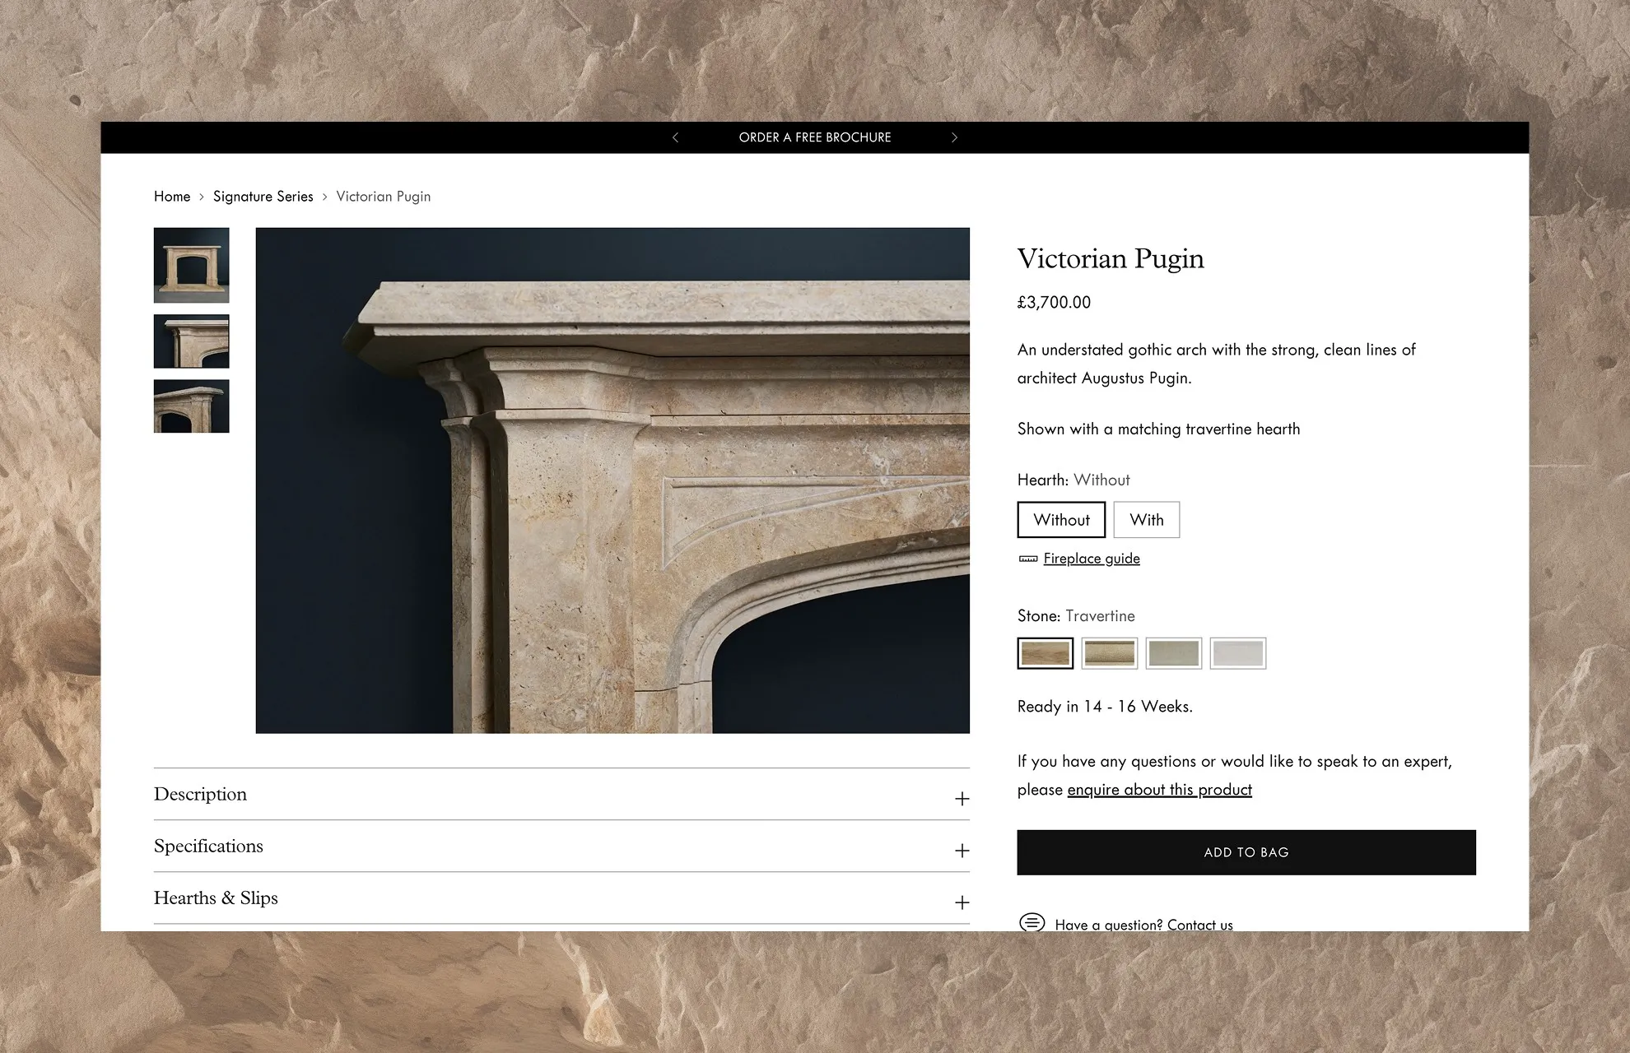The image size is (1630, 1053).
Task: Choose the first Travertine stone swatch
Action: 1045,653
